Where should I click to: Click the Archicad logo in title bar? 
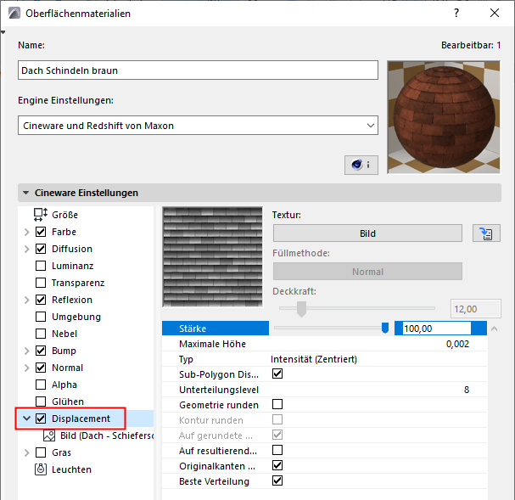14,13
